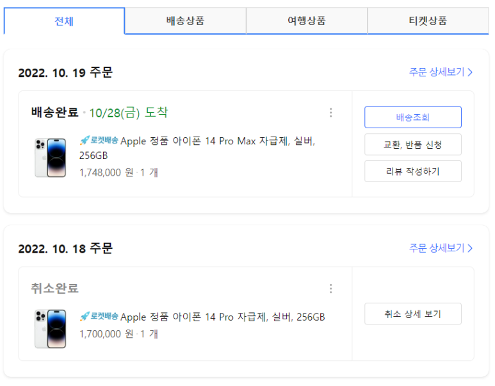The image size is (495, 386).
Task: Open more options menu for 취소완료 order
Action: point(331,289)
